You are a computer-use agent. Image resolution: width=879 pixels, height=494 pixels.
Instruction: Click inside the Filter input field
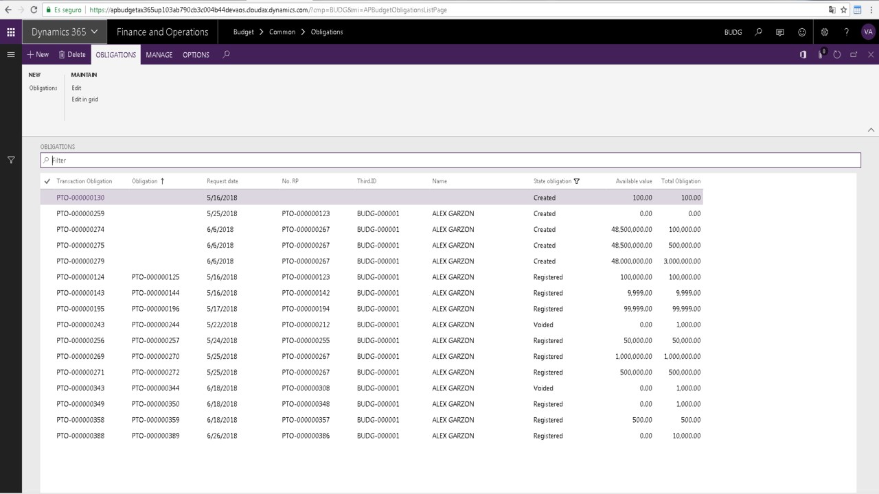450,160
